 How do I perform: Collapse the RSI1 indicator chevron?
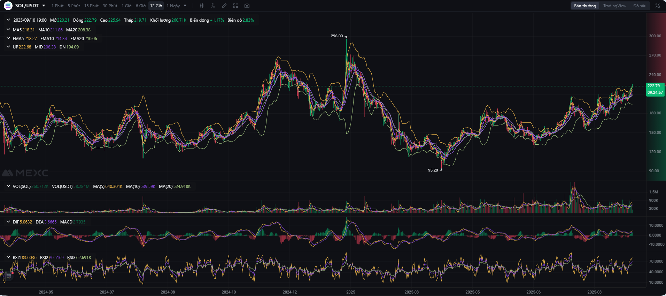pos(8,257)
